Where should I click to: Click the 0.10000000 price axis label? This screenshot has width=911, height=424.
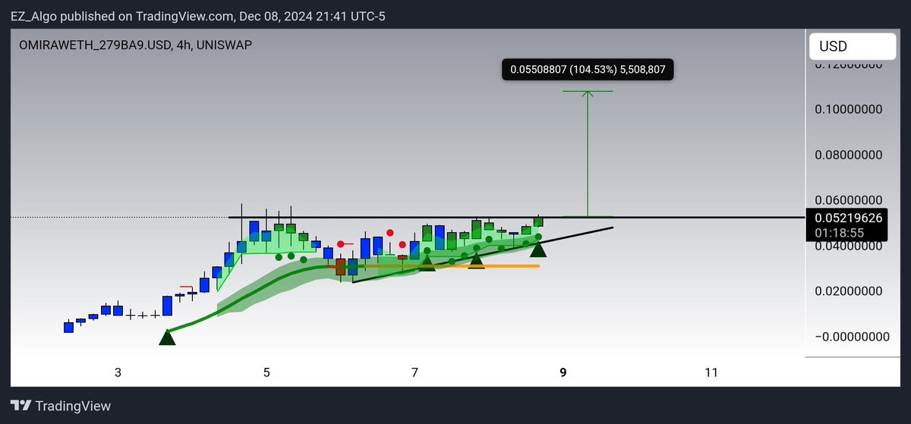(847, 109)
